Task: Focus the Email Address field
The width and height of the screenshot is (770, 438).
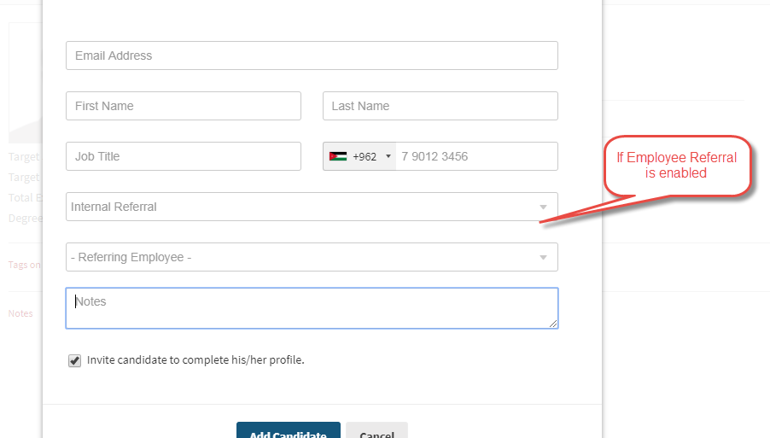Action: [312, 55]
